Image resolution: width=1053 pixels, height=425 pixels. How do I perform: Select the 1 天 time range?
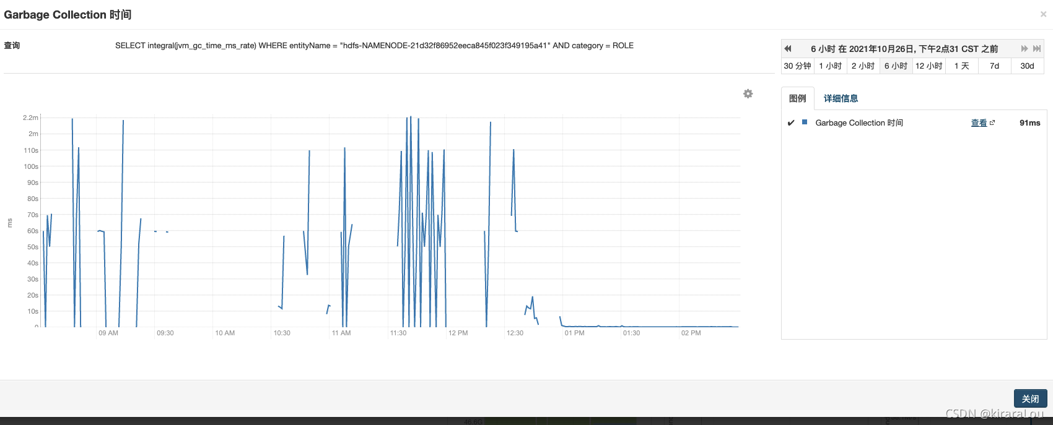[x=961, y=66]
